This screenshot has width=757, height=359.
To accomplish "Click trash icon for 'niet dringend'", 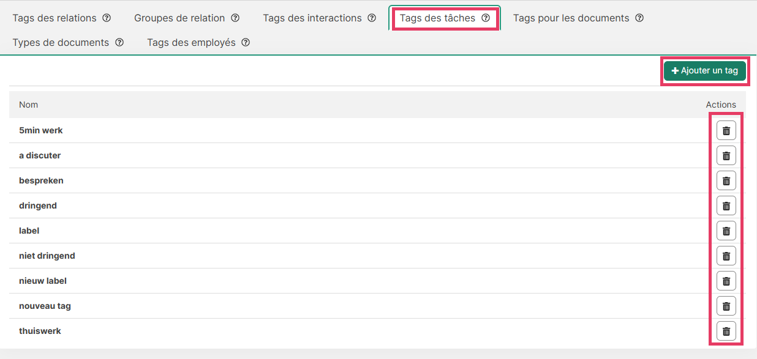I will pos(726,256).
